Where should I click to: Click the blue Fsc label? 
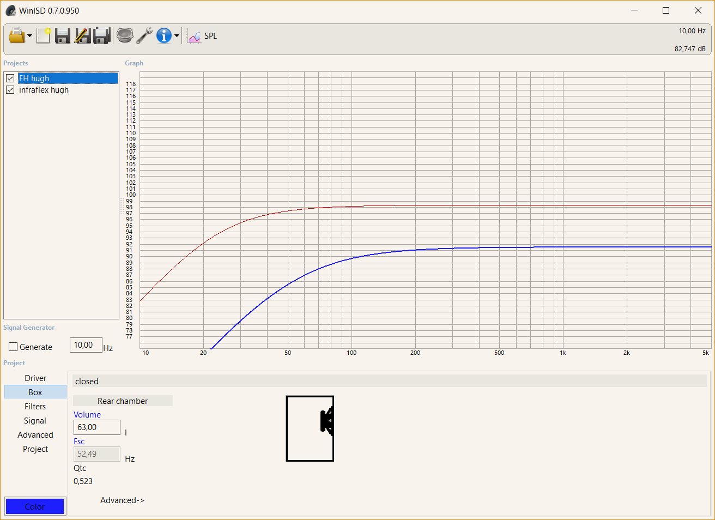[79, 442]
